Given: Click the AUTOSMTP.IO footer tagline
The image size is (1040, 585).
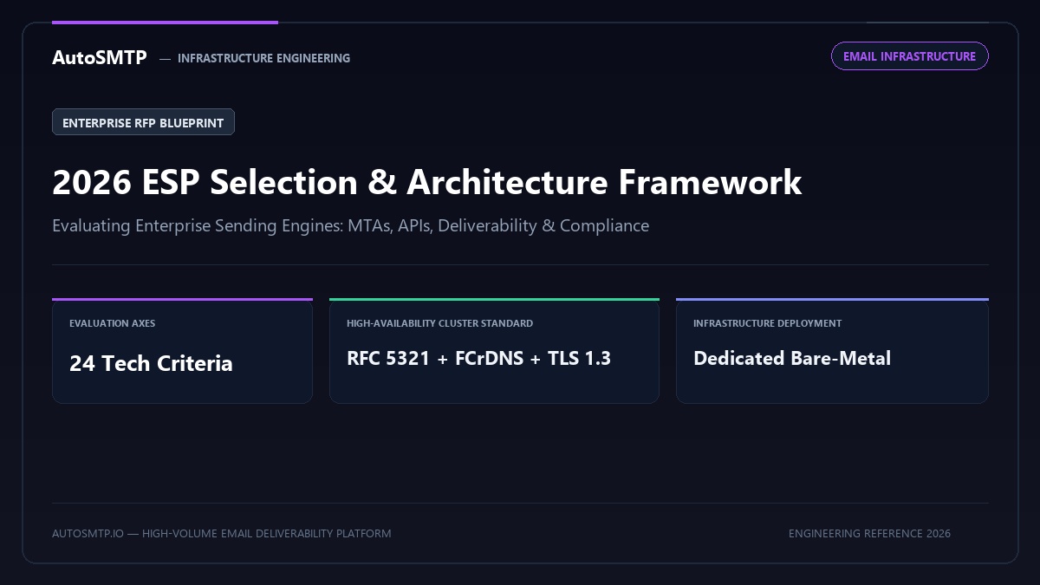Looking at the screenshot, I should pyautogui.click(x=221, y=533).
